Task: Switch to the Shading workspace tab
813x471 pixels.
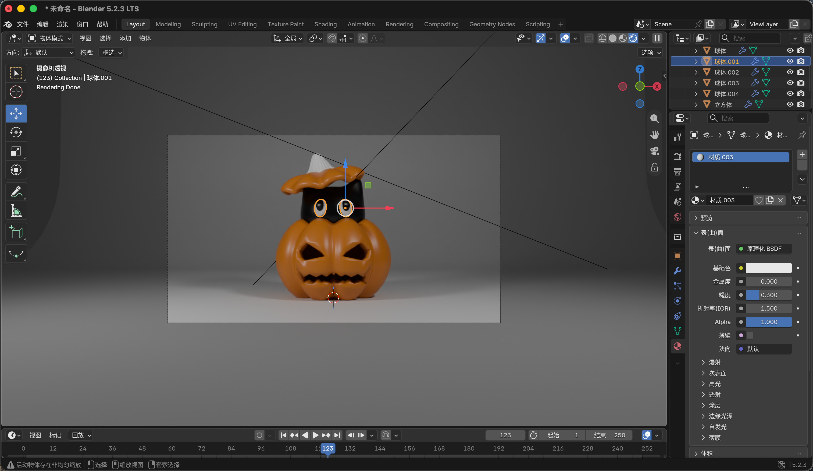Action: click(x=325, y=24)
